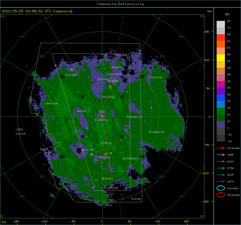Image resolution: width=241 pixels, height=225 pixels.
Task: Click the Stettler label
Action: pos(156,77)
